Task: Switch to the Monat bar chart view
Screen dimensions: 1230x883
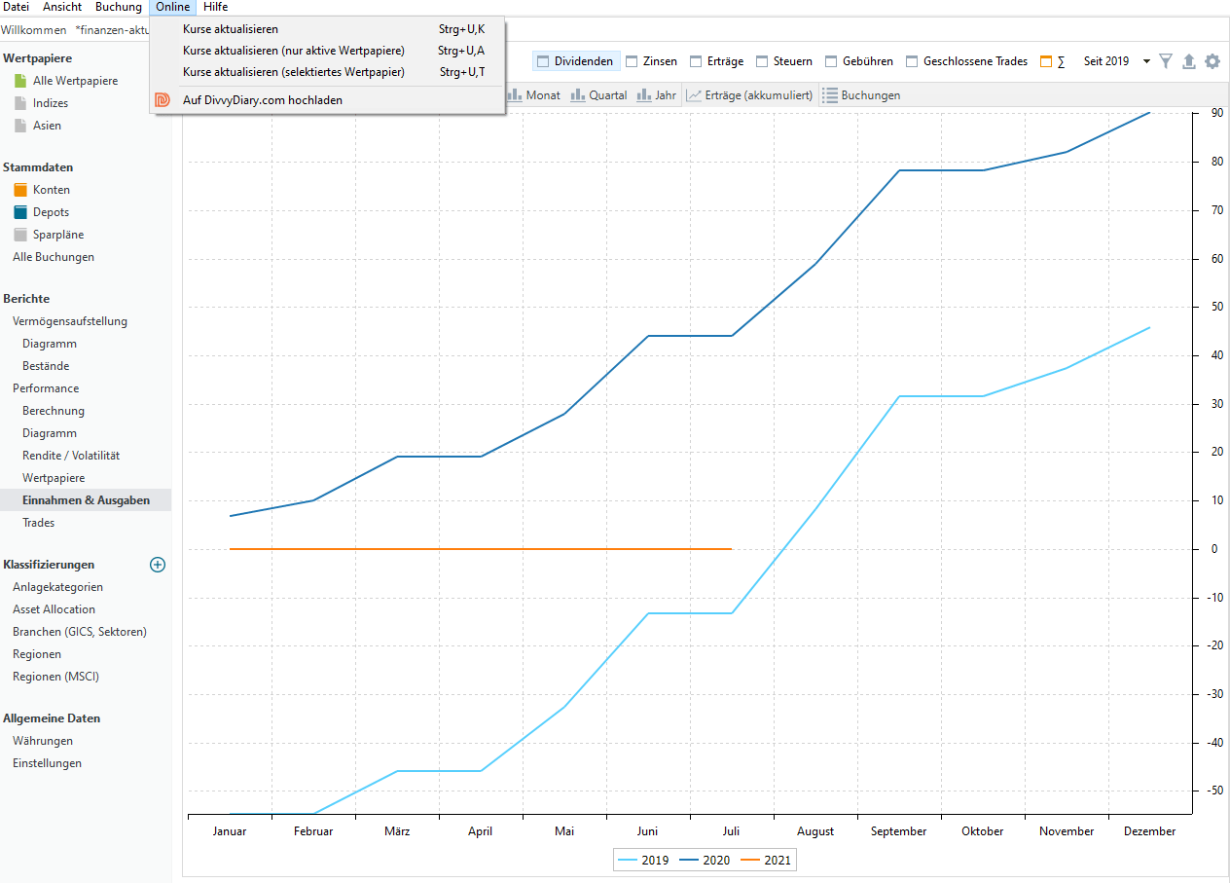Action: (534, 95)
